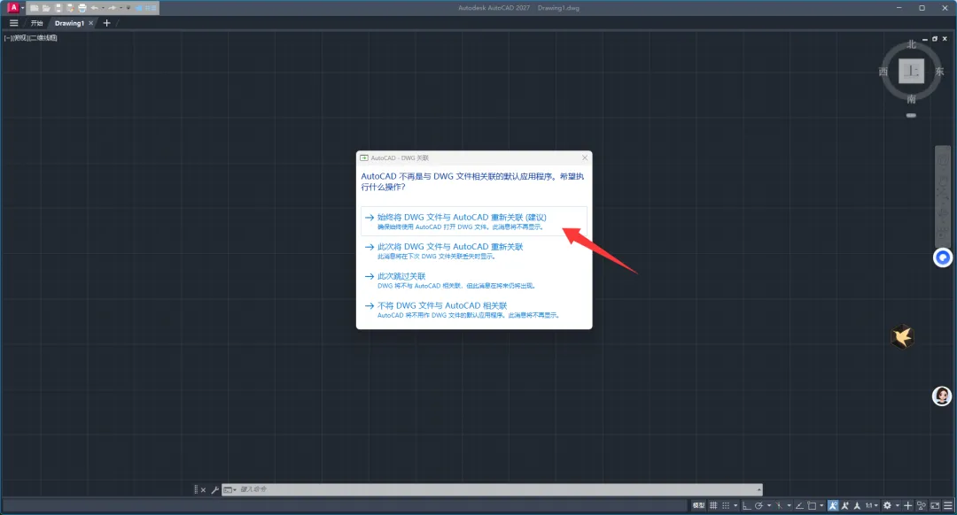
Task: Open the workspace switching dropdown arrow beside the gear
Action: (897, 505)
